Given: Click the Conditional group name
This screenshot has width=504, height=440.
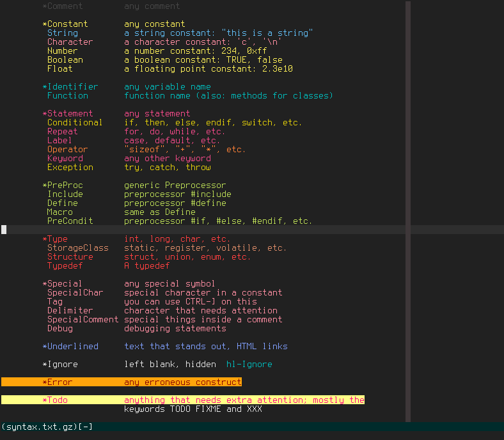Looking at the screenshot, I should point(75,123).
